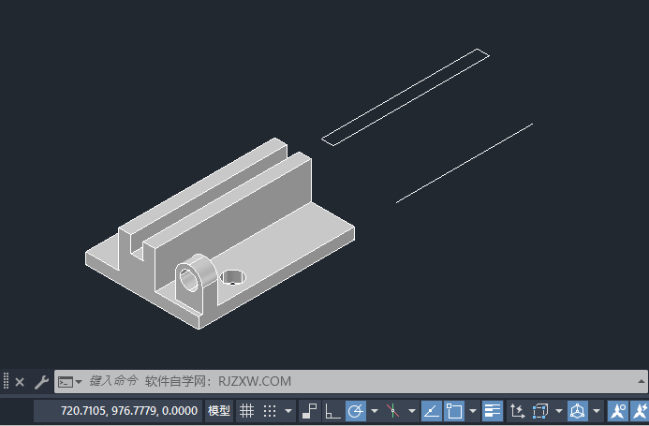Open recent commands list in command line
The width and height of the screenshot is (649, 426).
click(70, 382)
